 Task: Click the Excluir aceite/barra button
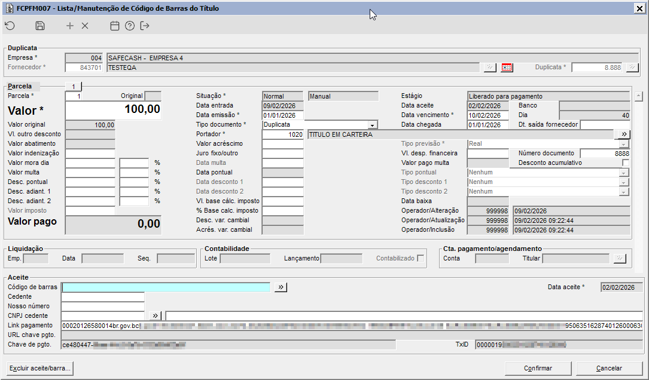pyautogui.click(x=41, y=368)
